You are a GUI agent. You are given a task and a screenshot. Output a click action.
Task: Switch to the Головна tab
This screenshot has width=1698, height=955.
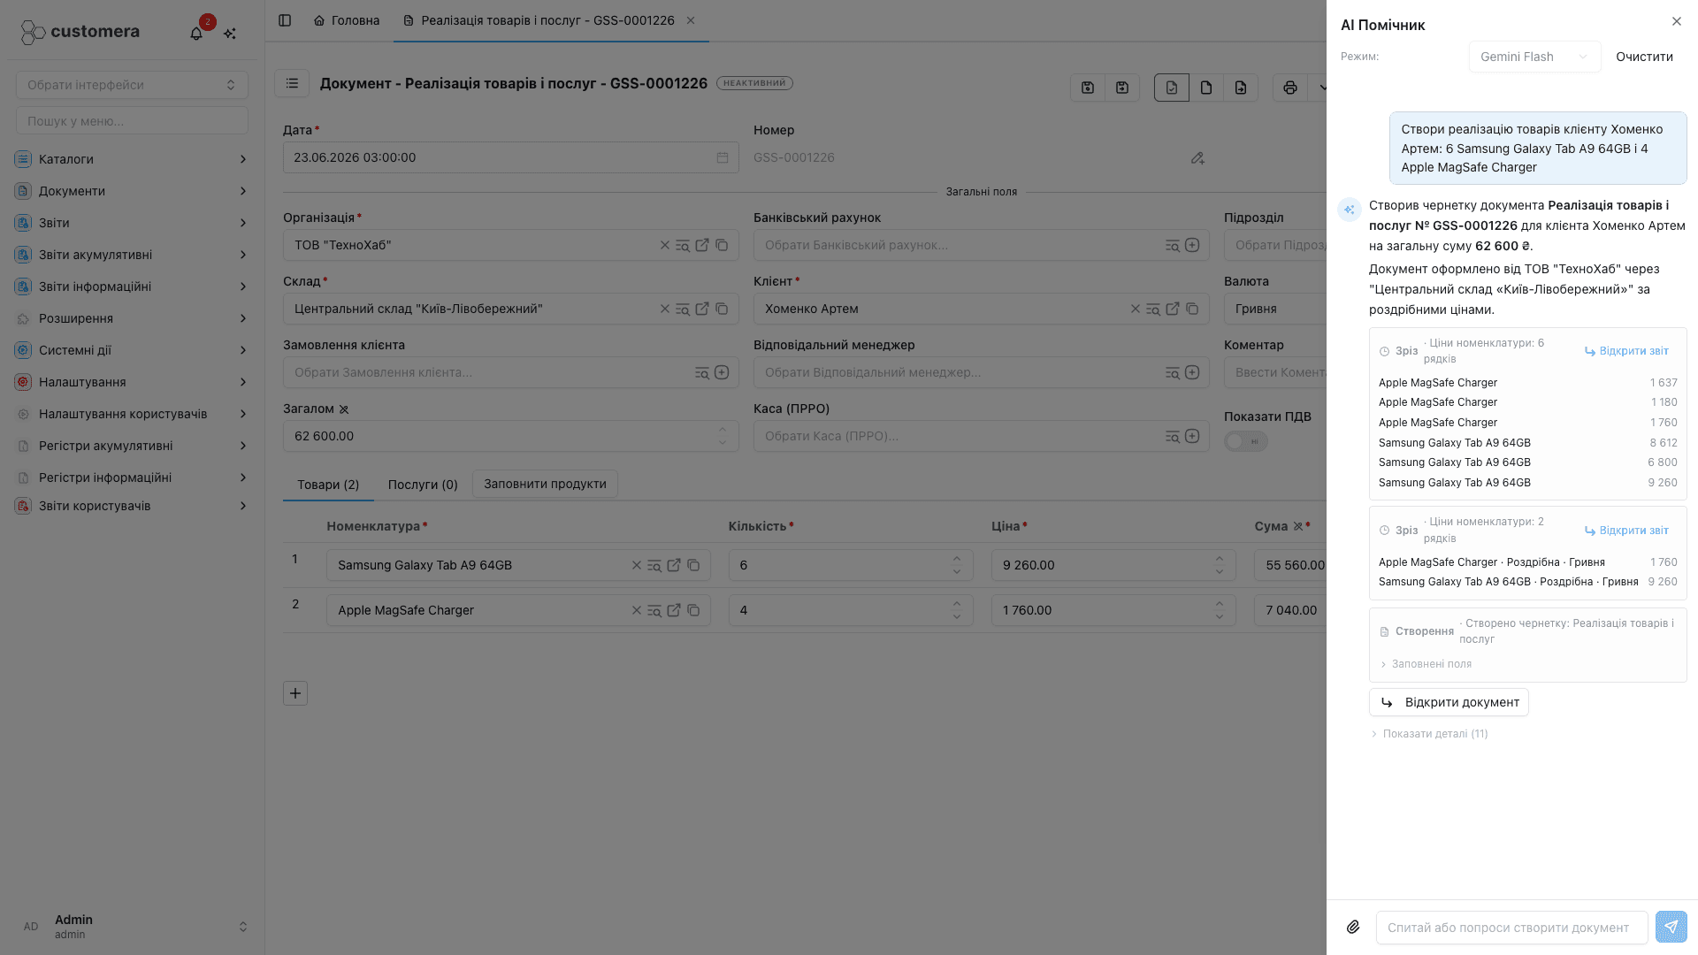coord(347,20)
